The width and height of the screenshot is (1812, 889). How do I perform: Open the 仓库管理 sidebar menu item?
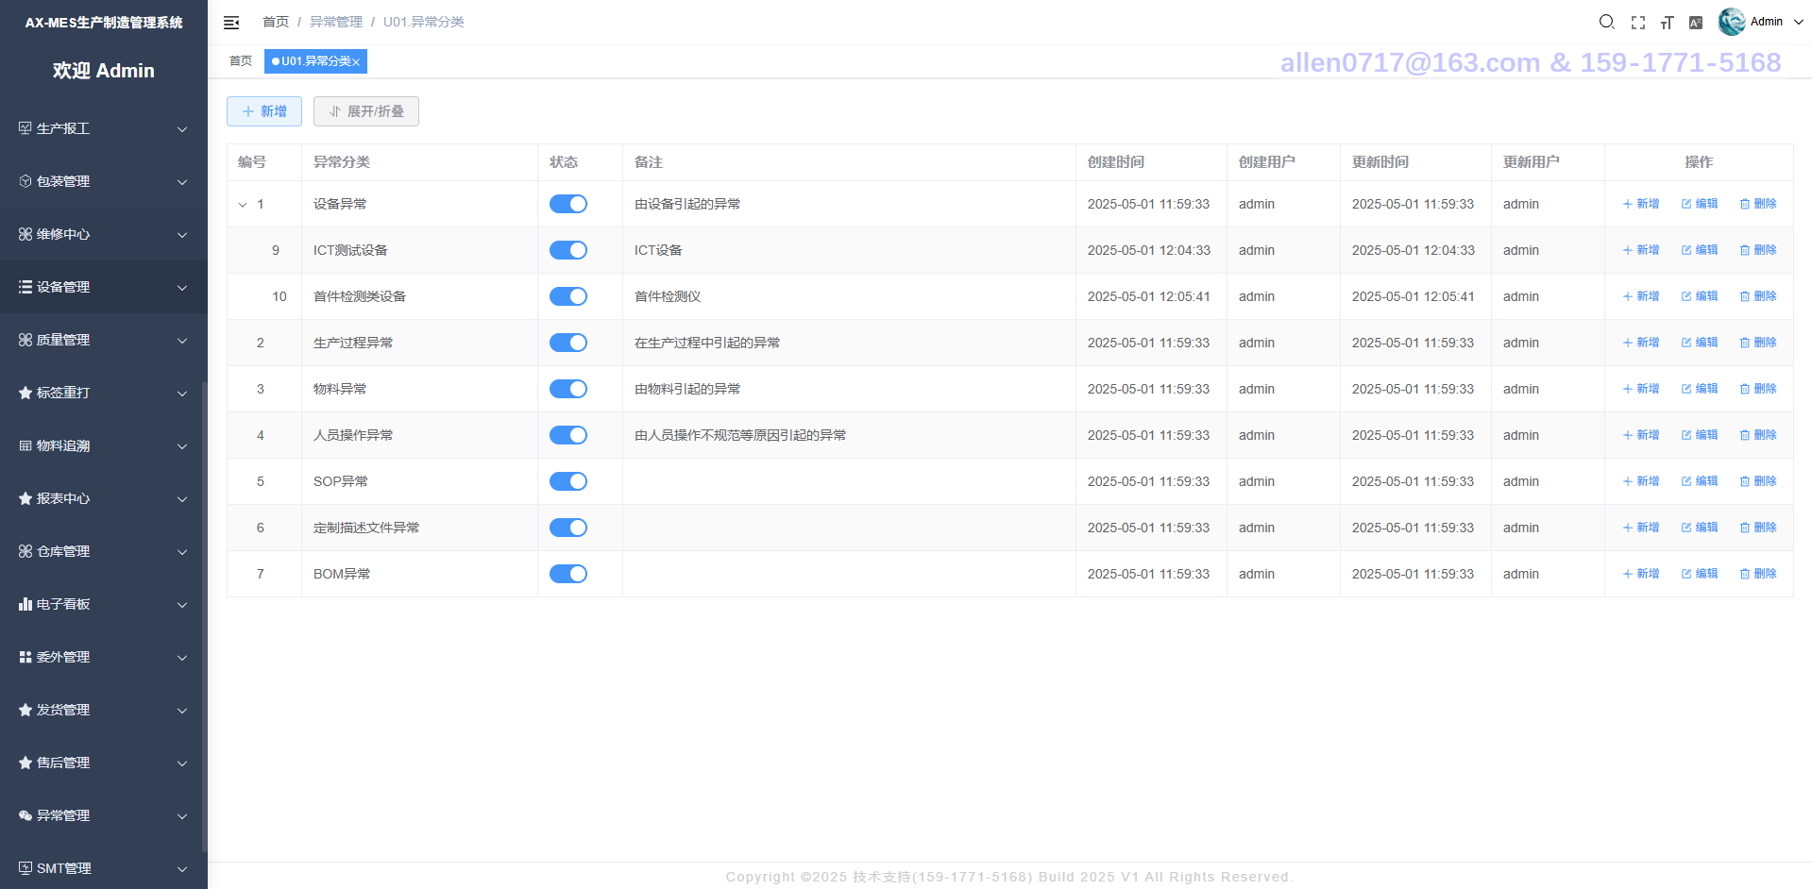(104, 551)
